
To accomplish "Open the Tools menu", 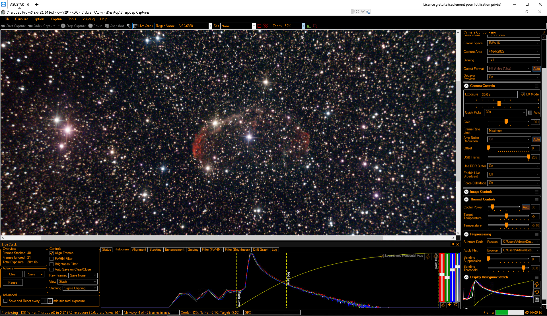I will point(72,19).
